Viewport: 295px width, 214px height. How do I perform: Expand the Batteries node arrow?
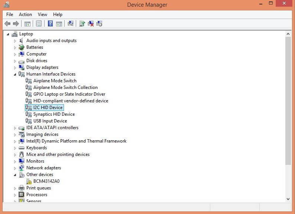coord(15,48)
